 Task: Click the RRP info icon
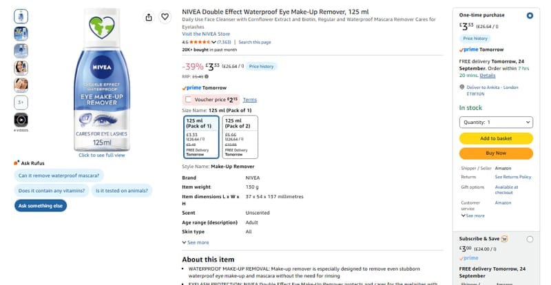tap(207, 76)
